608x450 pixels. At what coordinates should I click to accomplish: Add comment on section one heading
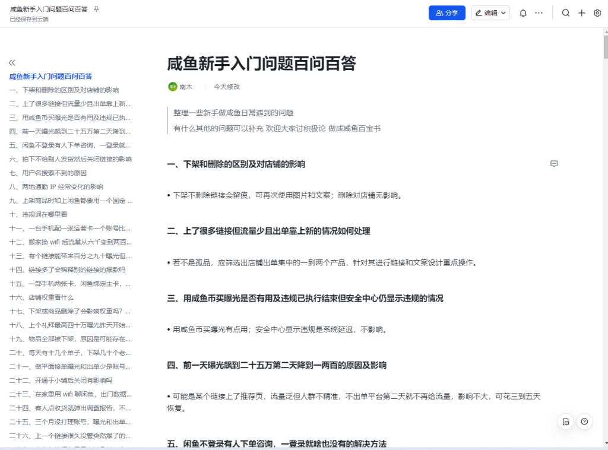(554, 164)
